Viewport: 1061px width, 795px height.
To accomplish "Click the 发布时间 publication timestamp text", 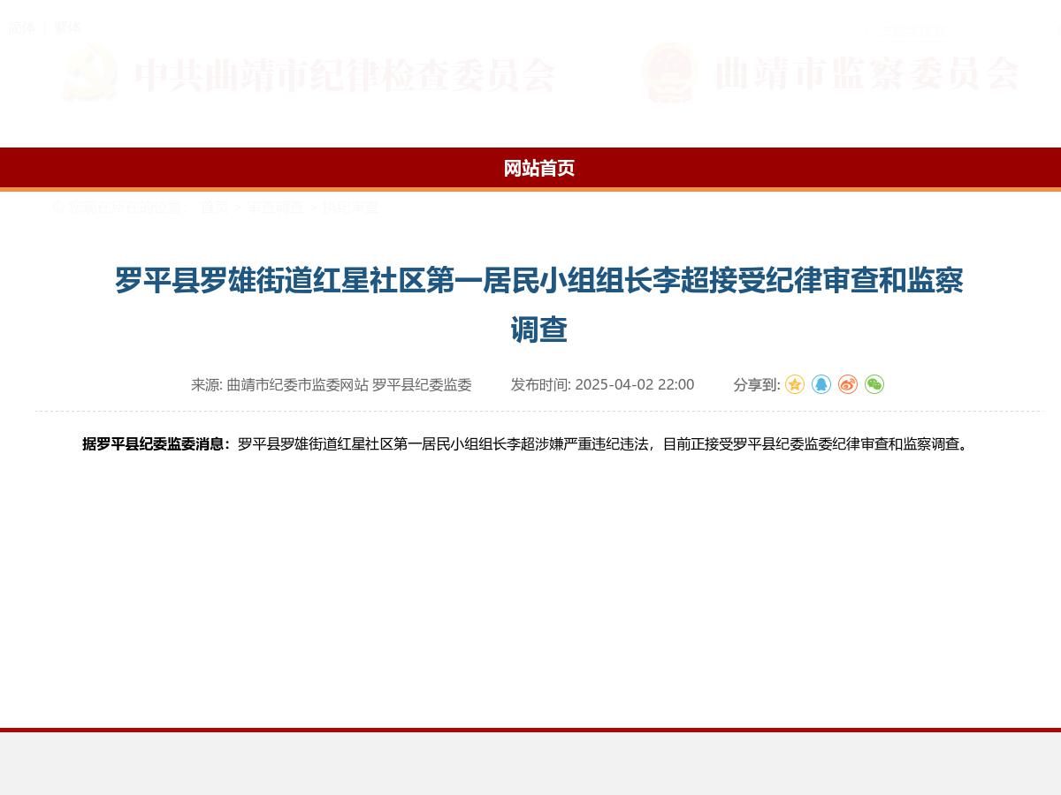I will click(601, 384).
